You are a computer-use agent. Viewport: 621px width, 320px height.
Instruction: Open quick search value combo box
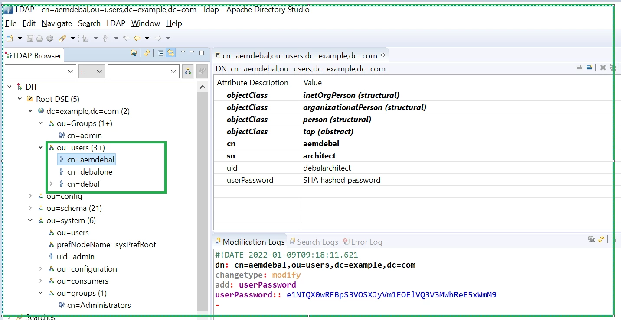144,71
